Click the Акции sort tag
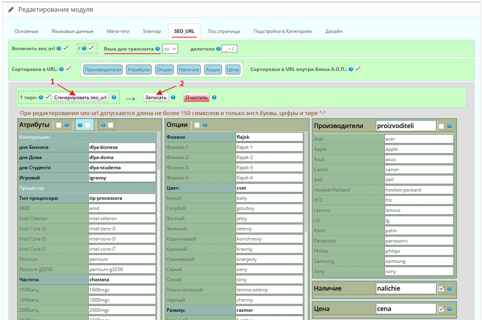Image resolution: width=482 pixels, height=320 pixels. (213, 70)
